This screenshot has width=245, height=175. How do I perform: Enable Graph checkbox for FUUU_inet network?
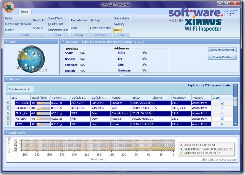(222, 113)
